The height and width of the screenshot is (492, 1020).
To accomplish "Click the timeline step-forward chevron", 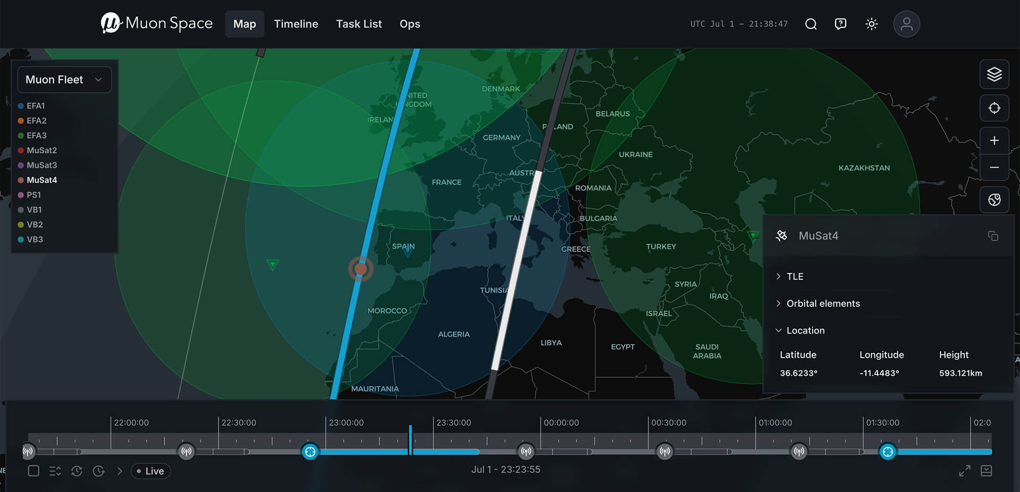I will coord(120,471).
